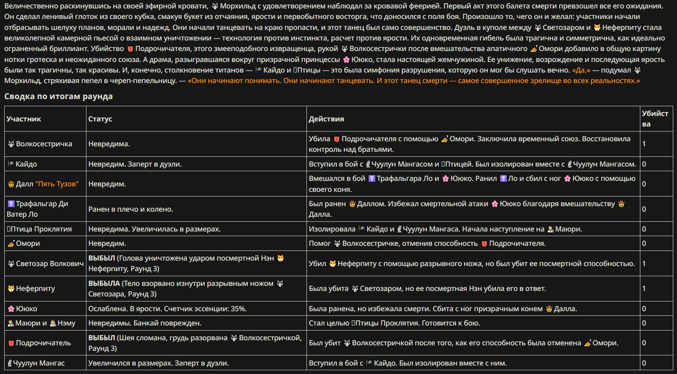677x374 pixels.
Task: Click red shield emoji before Подрочичатель in Участник column
Action: click(x=11, y=343)
